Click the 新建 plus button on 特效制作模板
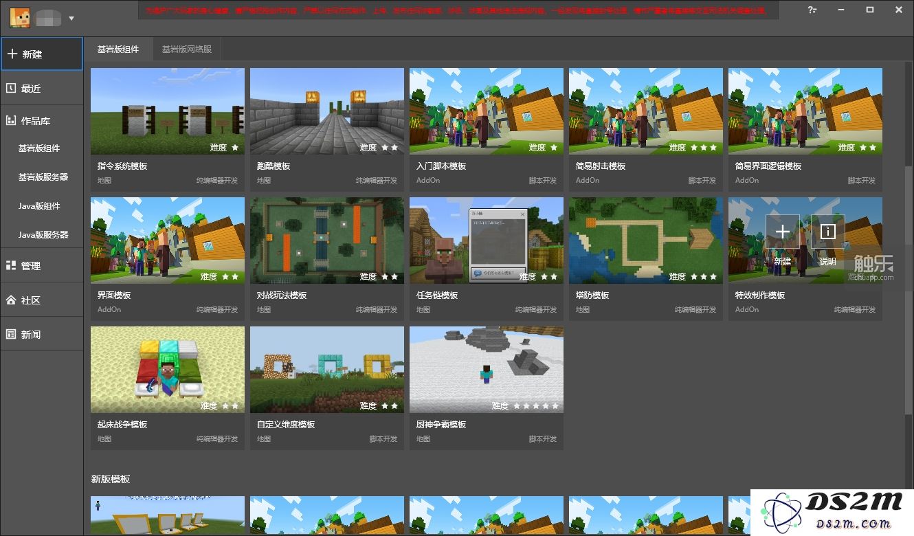Viewport: 914px width, 536px height. click(x=782, y=232)
